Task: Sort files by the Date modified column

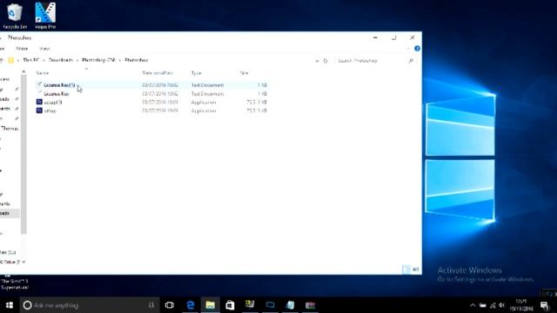Action: (158, 73)
